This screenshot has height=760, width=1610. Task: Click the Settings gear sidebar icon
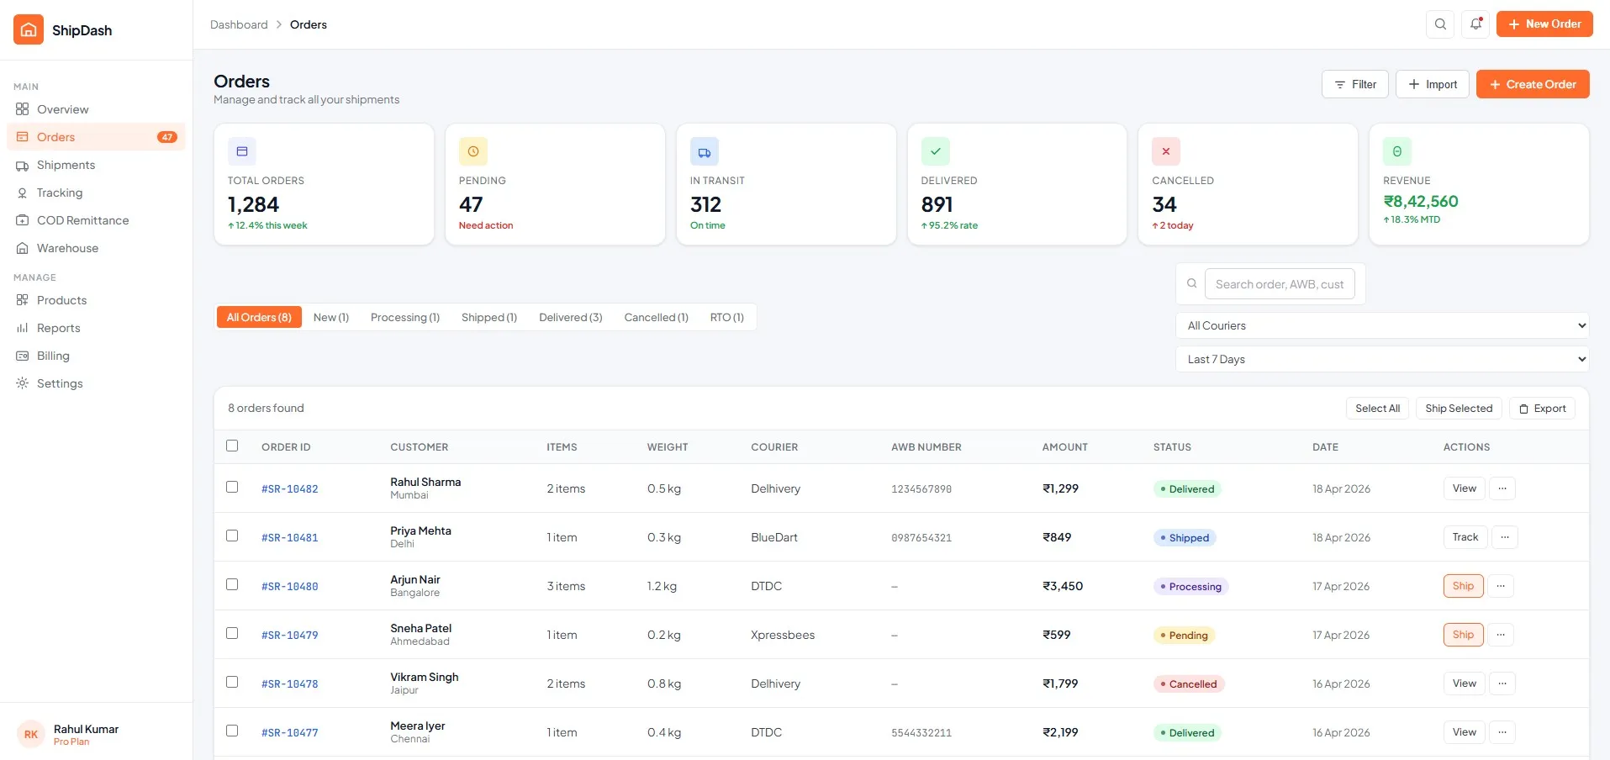click(23, 383)
